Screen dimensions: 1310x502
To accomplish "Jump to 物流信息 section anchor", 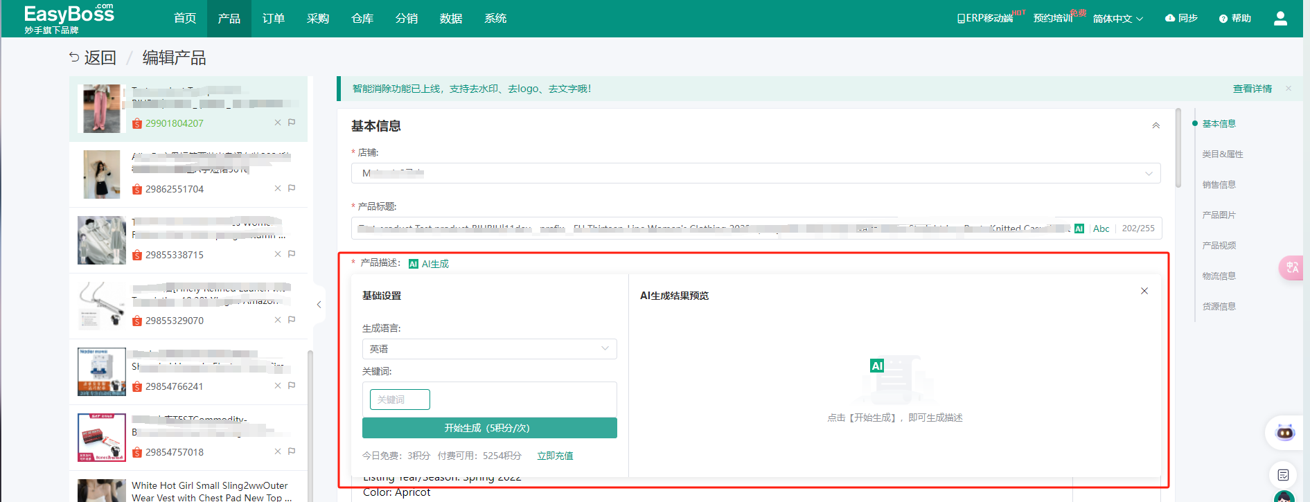I will (x=1219, y=276).
